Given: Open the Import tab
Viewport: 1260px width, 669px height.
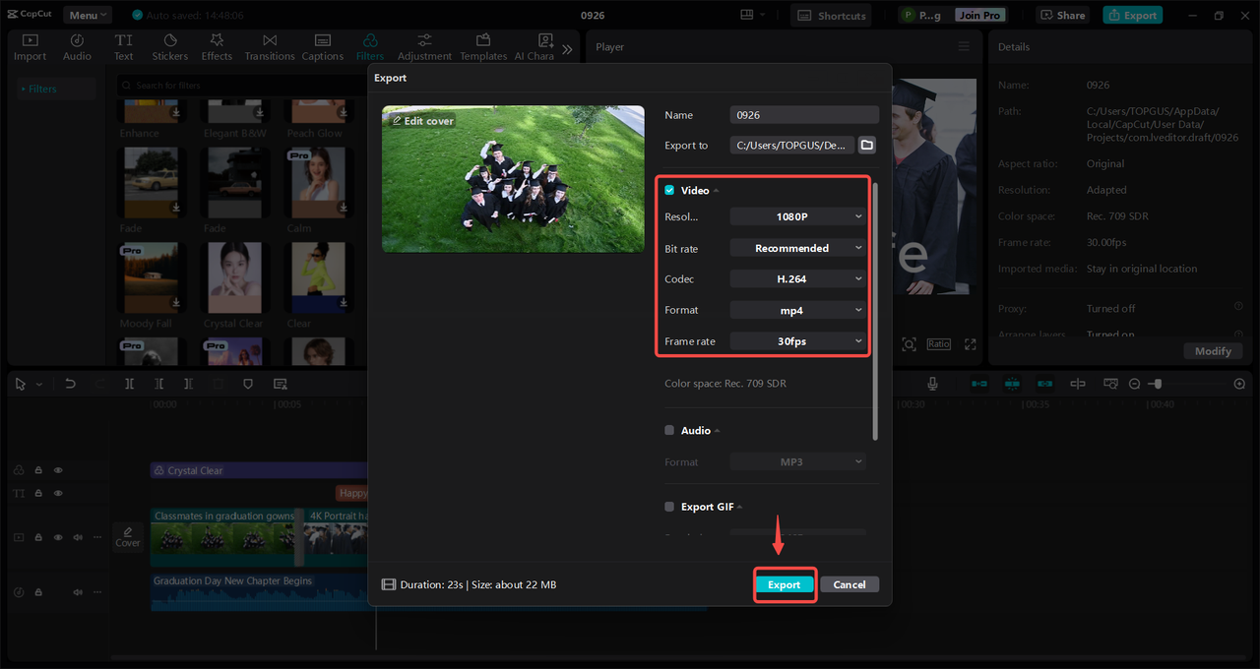Looking at the screenshot, I should click(30, 47).
